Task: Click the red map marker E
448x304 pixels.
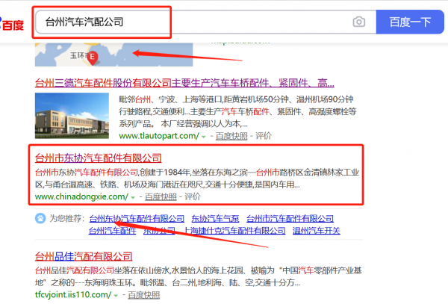Action: coord(93,57)
